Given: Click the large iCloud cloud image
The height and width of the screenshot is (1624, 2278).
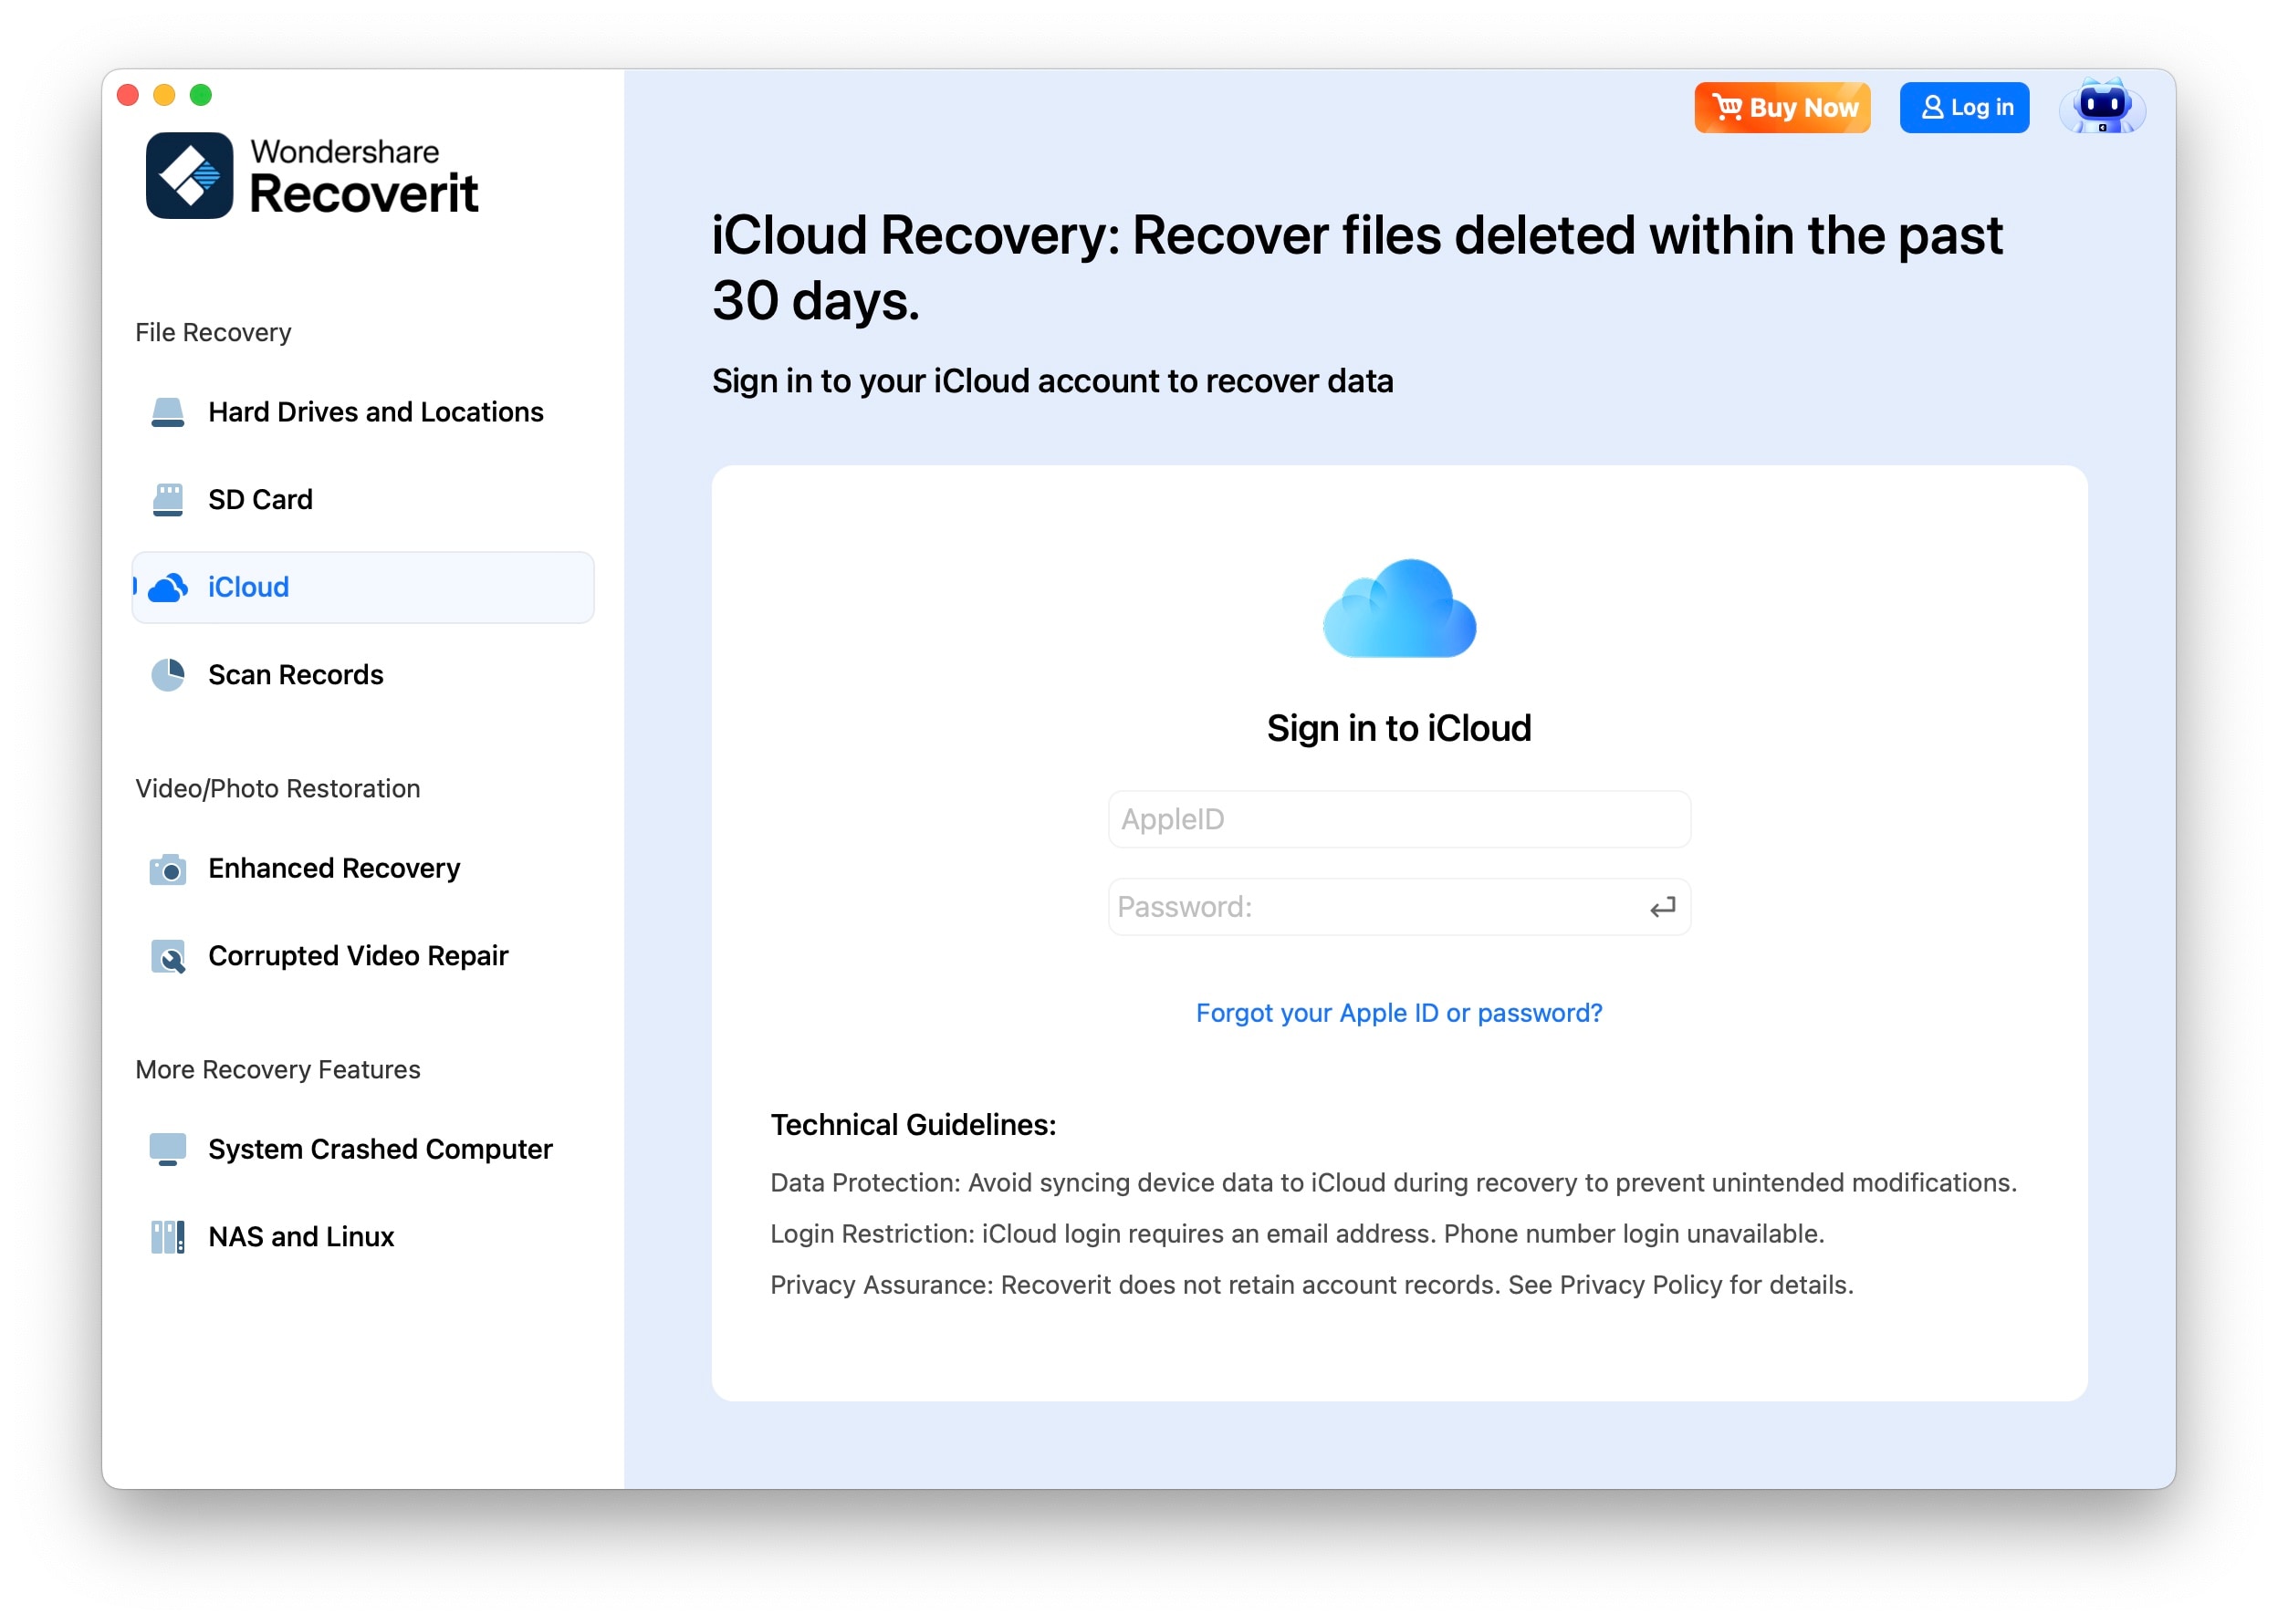Looking at the screenshot, I should (1398, 608).
